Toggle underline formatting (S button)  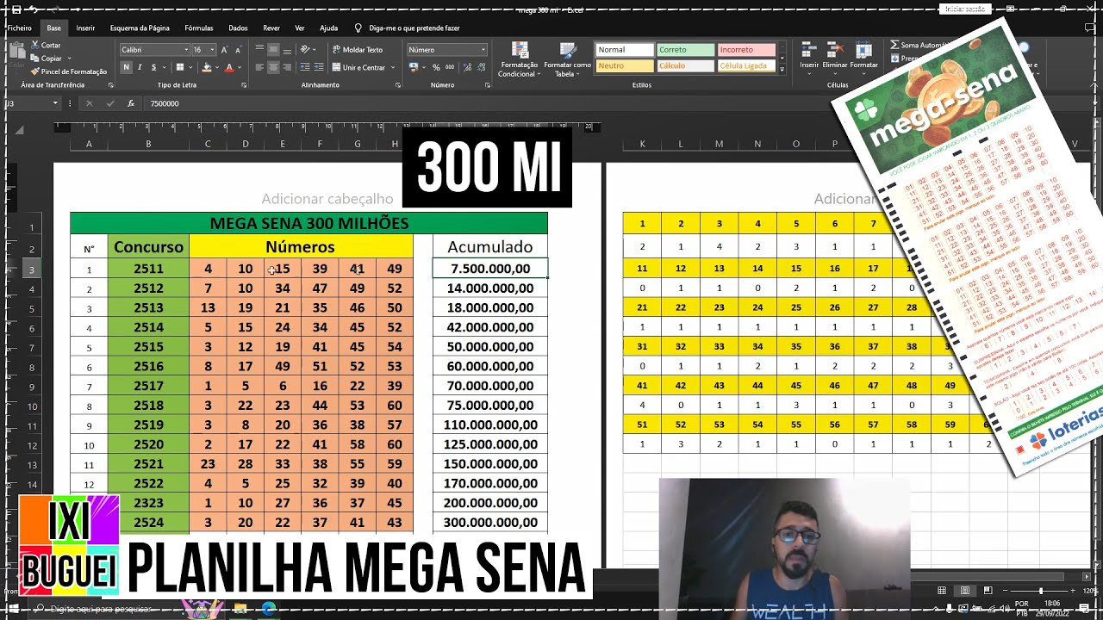[x=154, y=67]
